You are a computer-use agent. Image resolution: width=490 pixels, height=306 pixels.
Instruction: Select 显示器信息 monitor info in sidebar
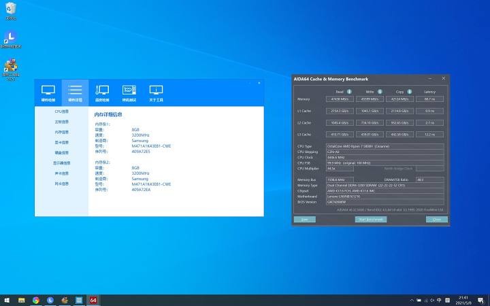[x=61, y=163]
